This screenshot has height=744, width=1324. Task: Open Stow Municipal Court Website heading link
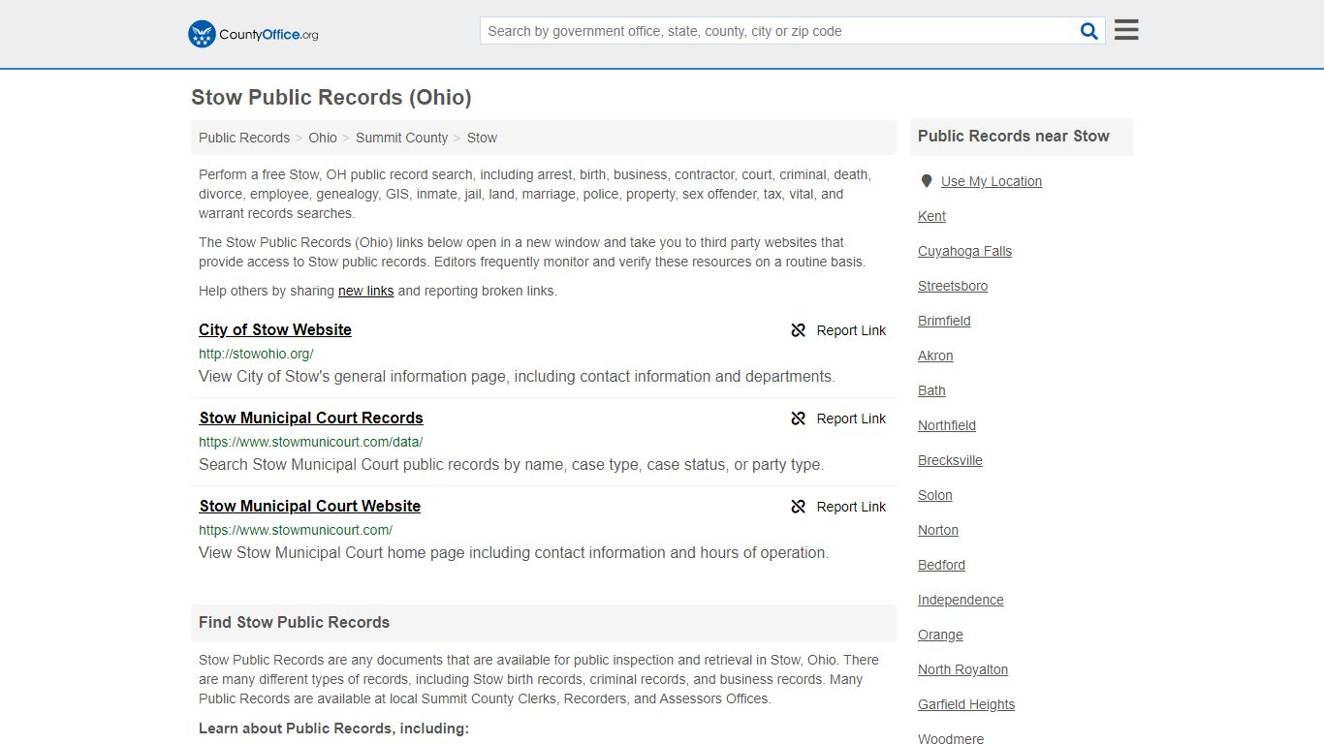click(x=310, y=506)
